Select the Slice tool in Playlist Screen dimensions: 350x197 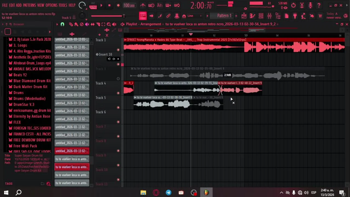tap(98, 24)
